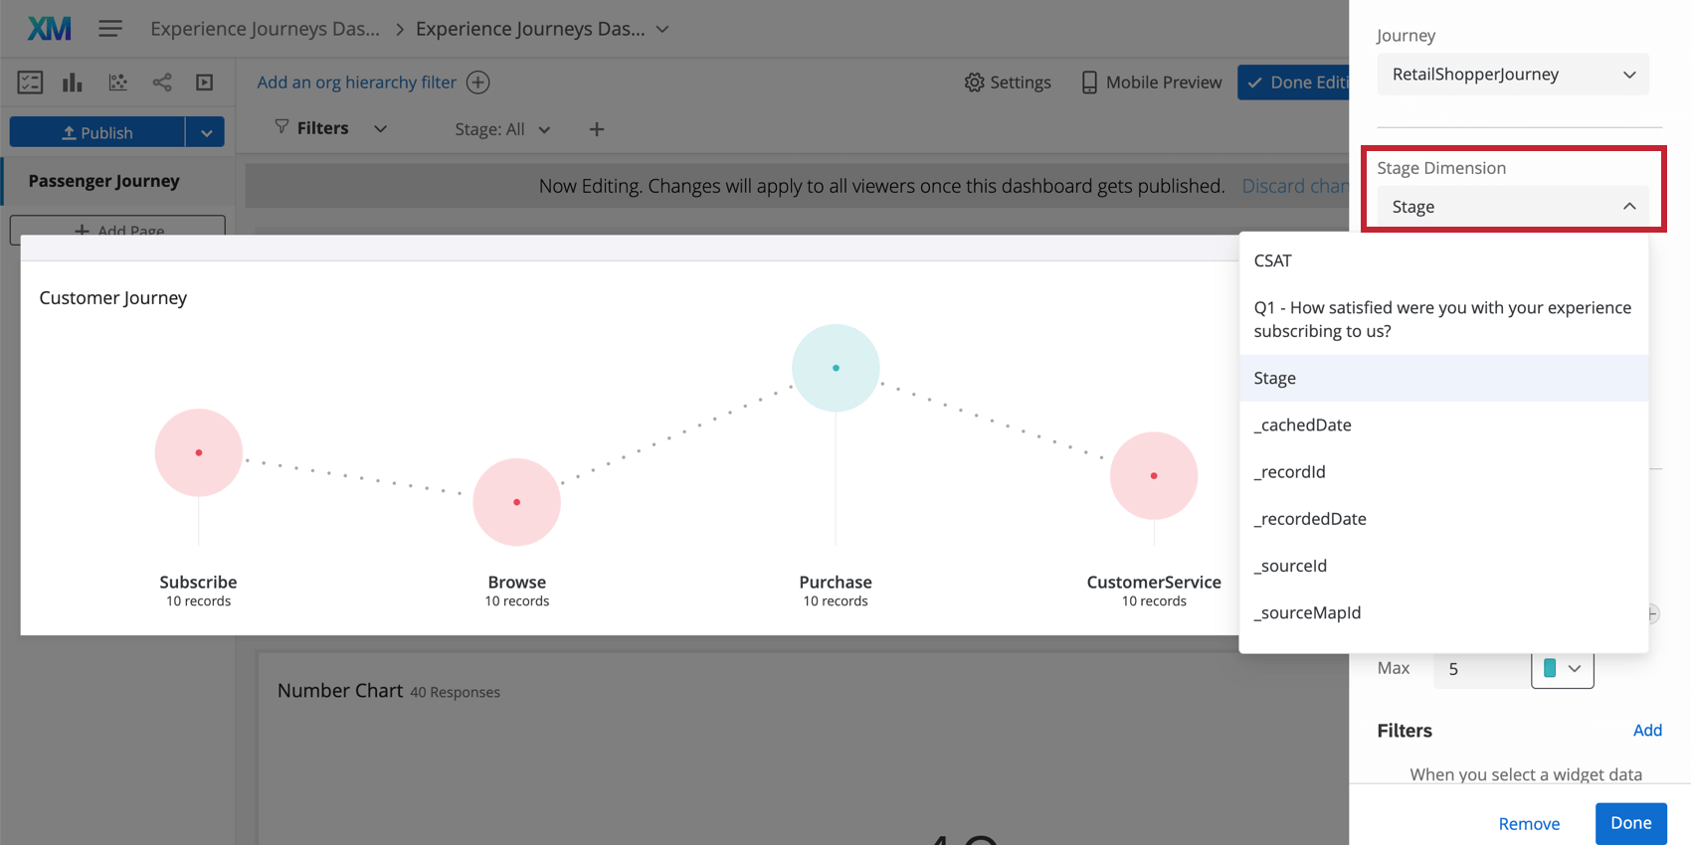
Task: Click the Remove link
Action: click(1529, 823)
